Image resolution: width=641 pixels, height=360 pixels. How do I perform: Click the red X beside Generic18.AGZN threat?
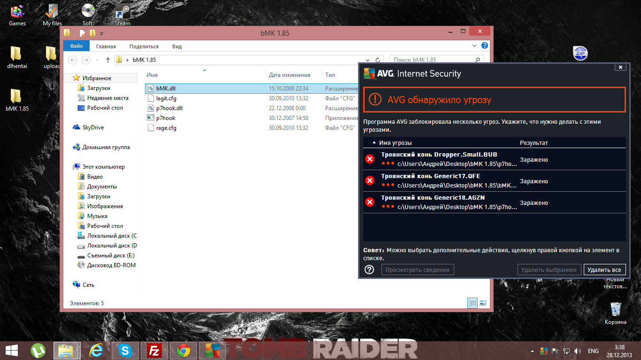[x=370, y=202]
